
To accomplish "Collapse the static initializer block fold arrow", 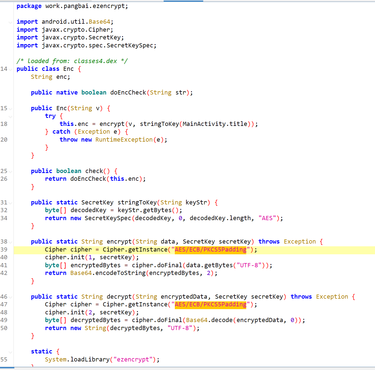I will pyautogui.click(x=10, y=352).
